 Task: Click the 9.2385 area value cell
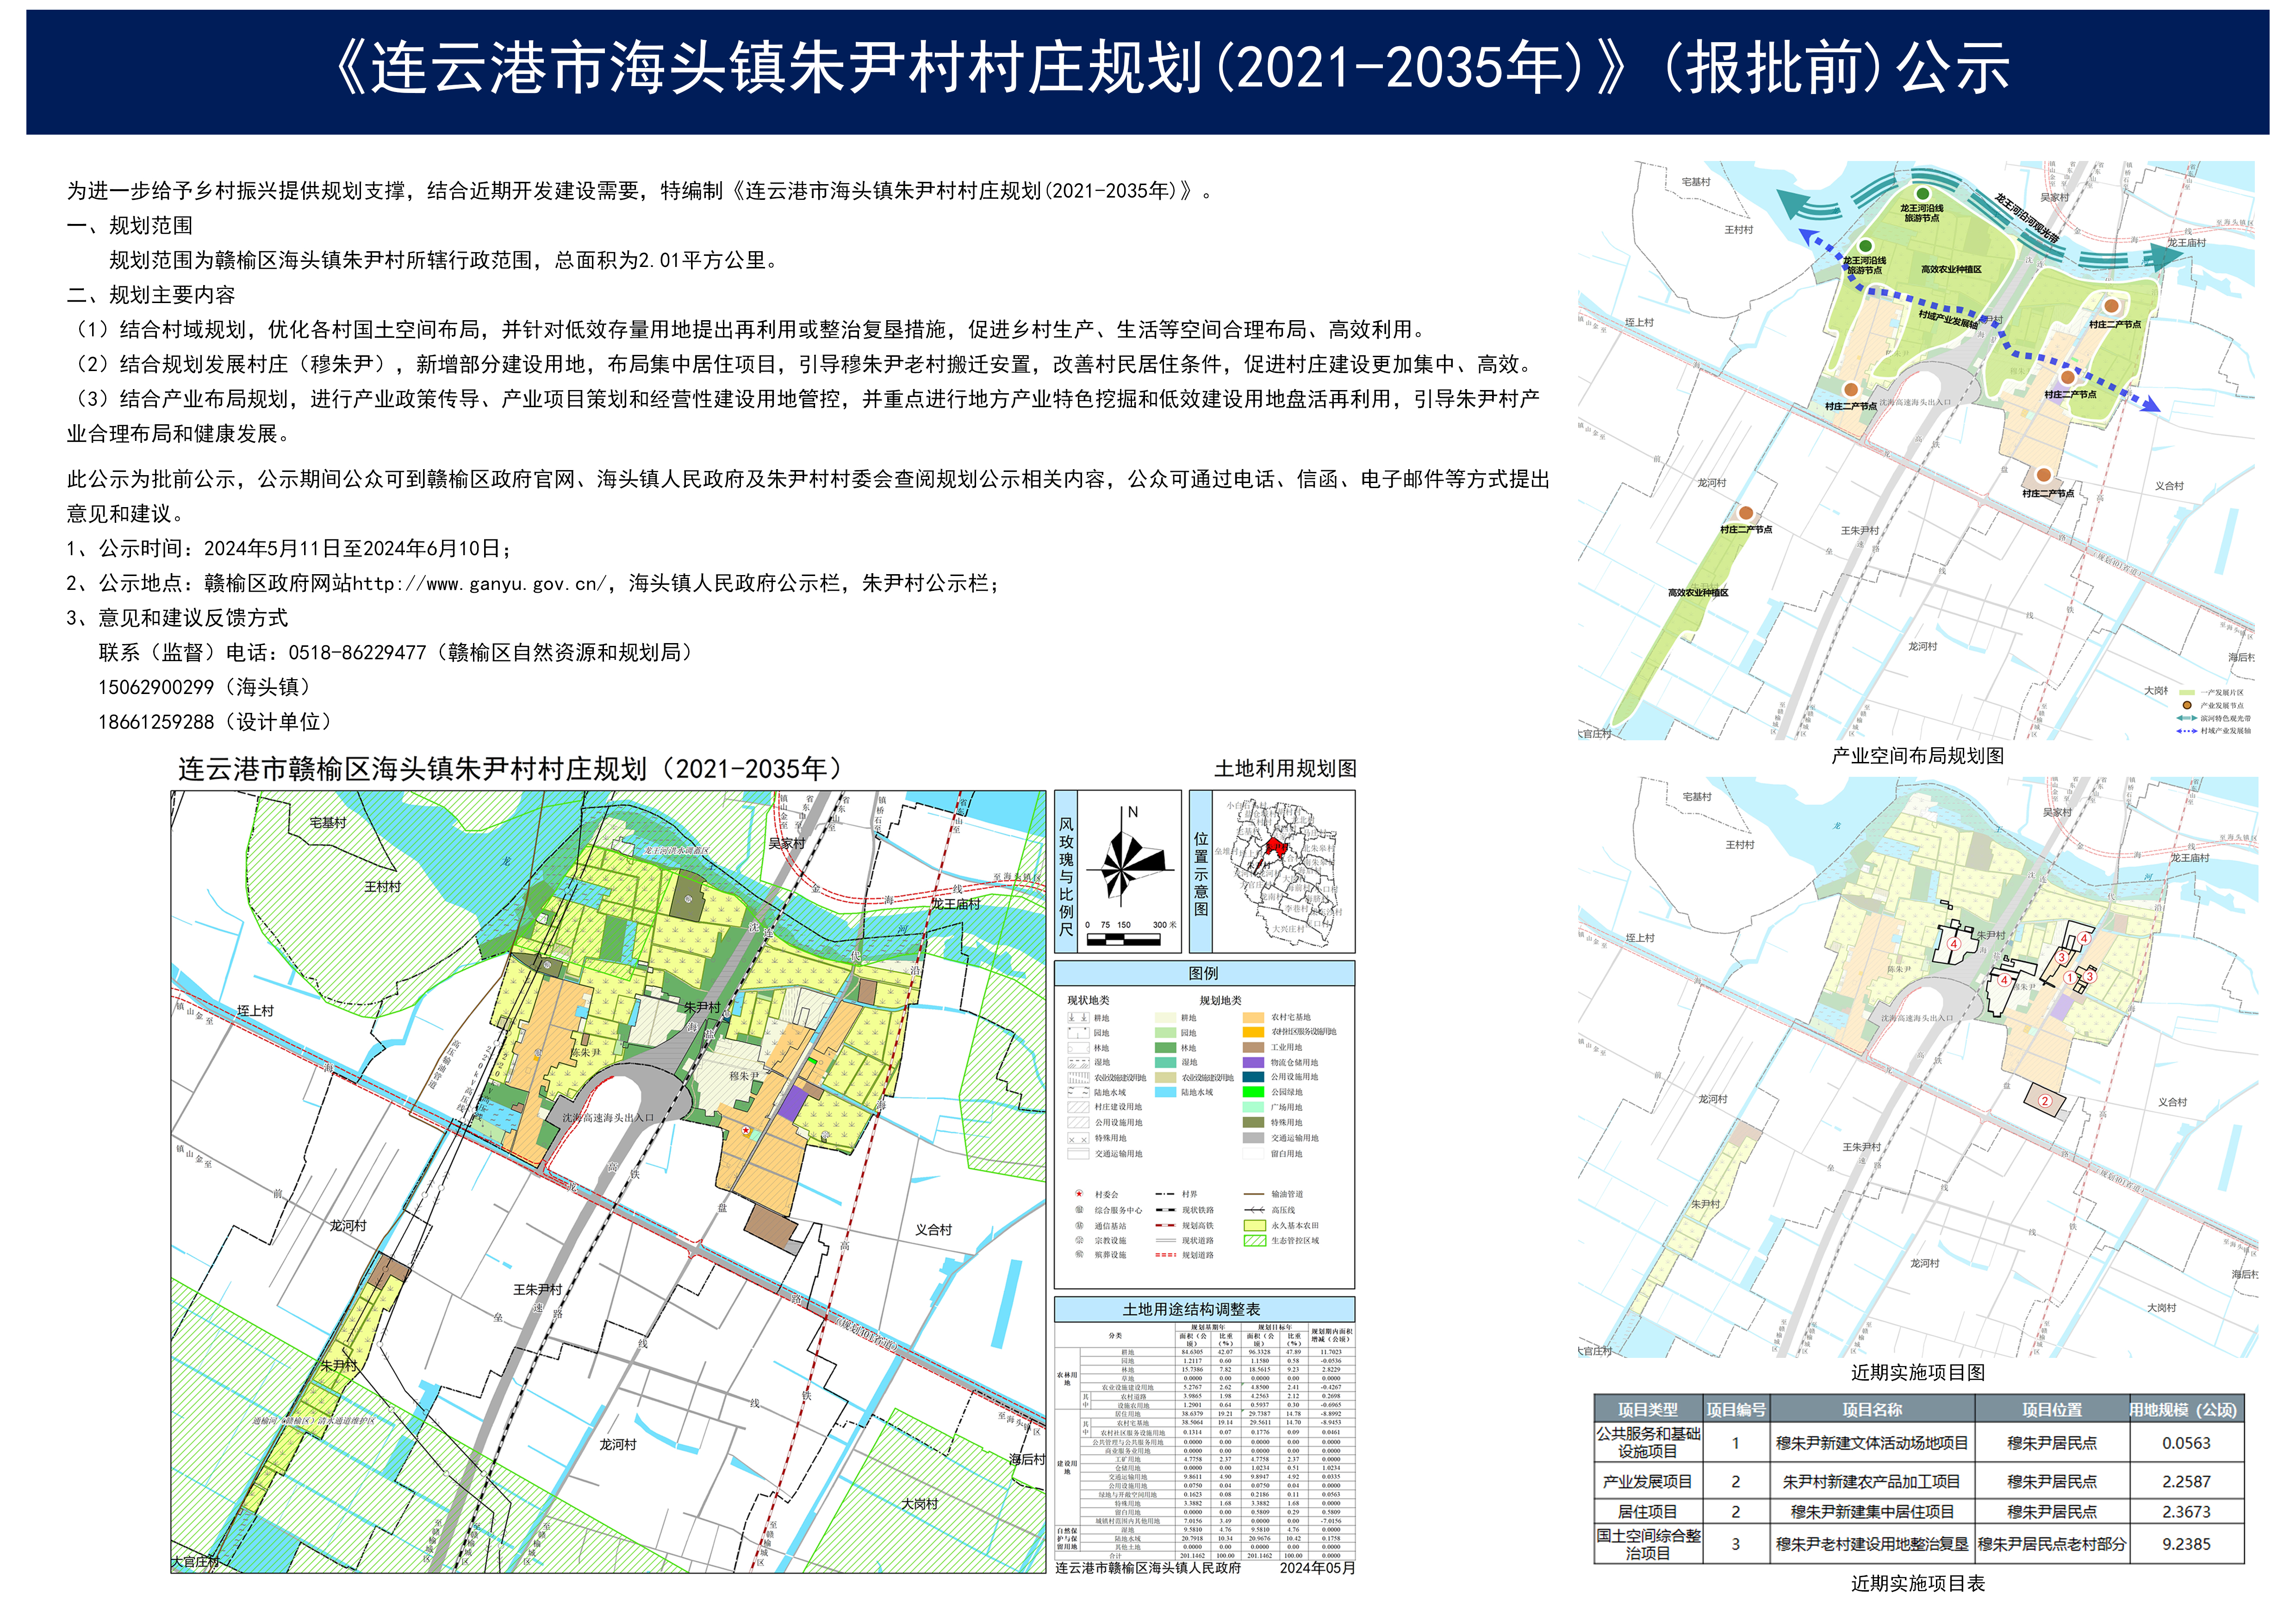coord(2186,1544)
